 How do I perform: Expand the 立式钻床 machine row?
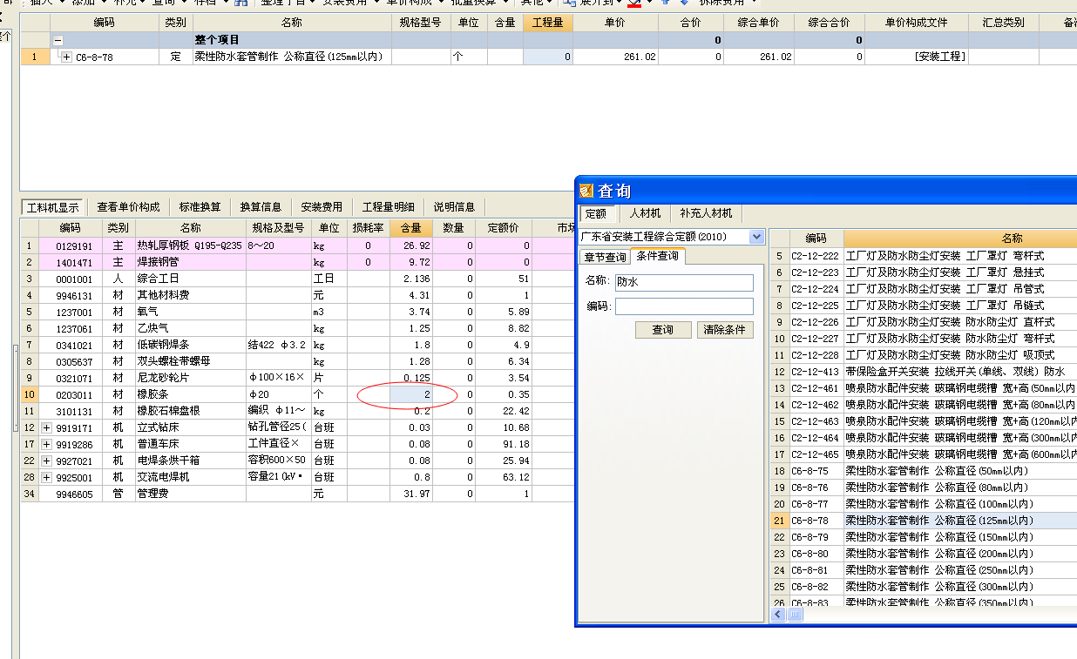tap(46, 427)
